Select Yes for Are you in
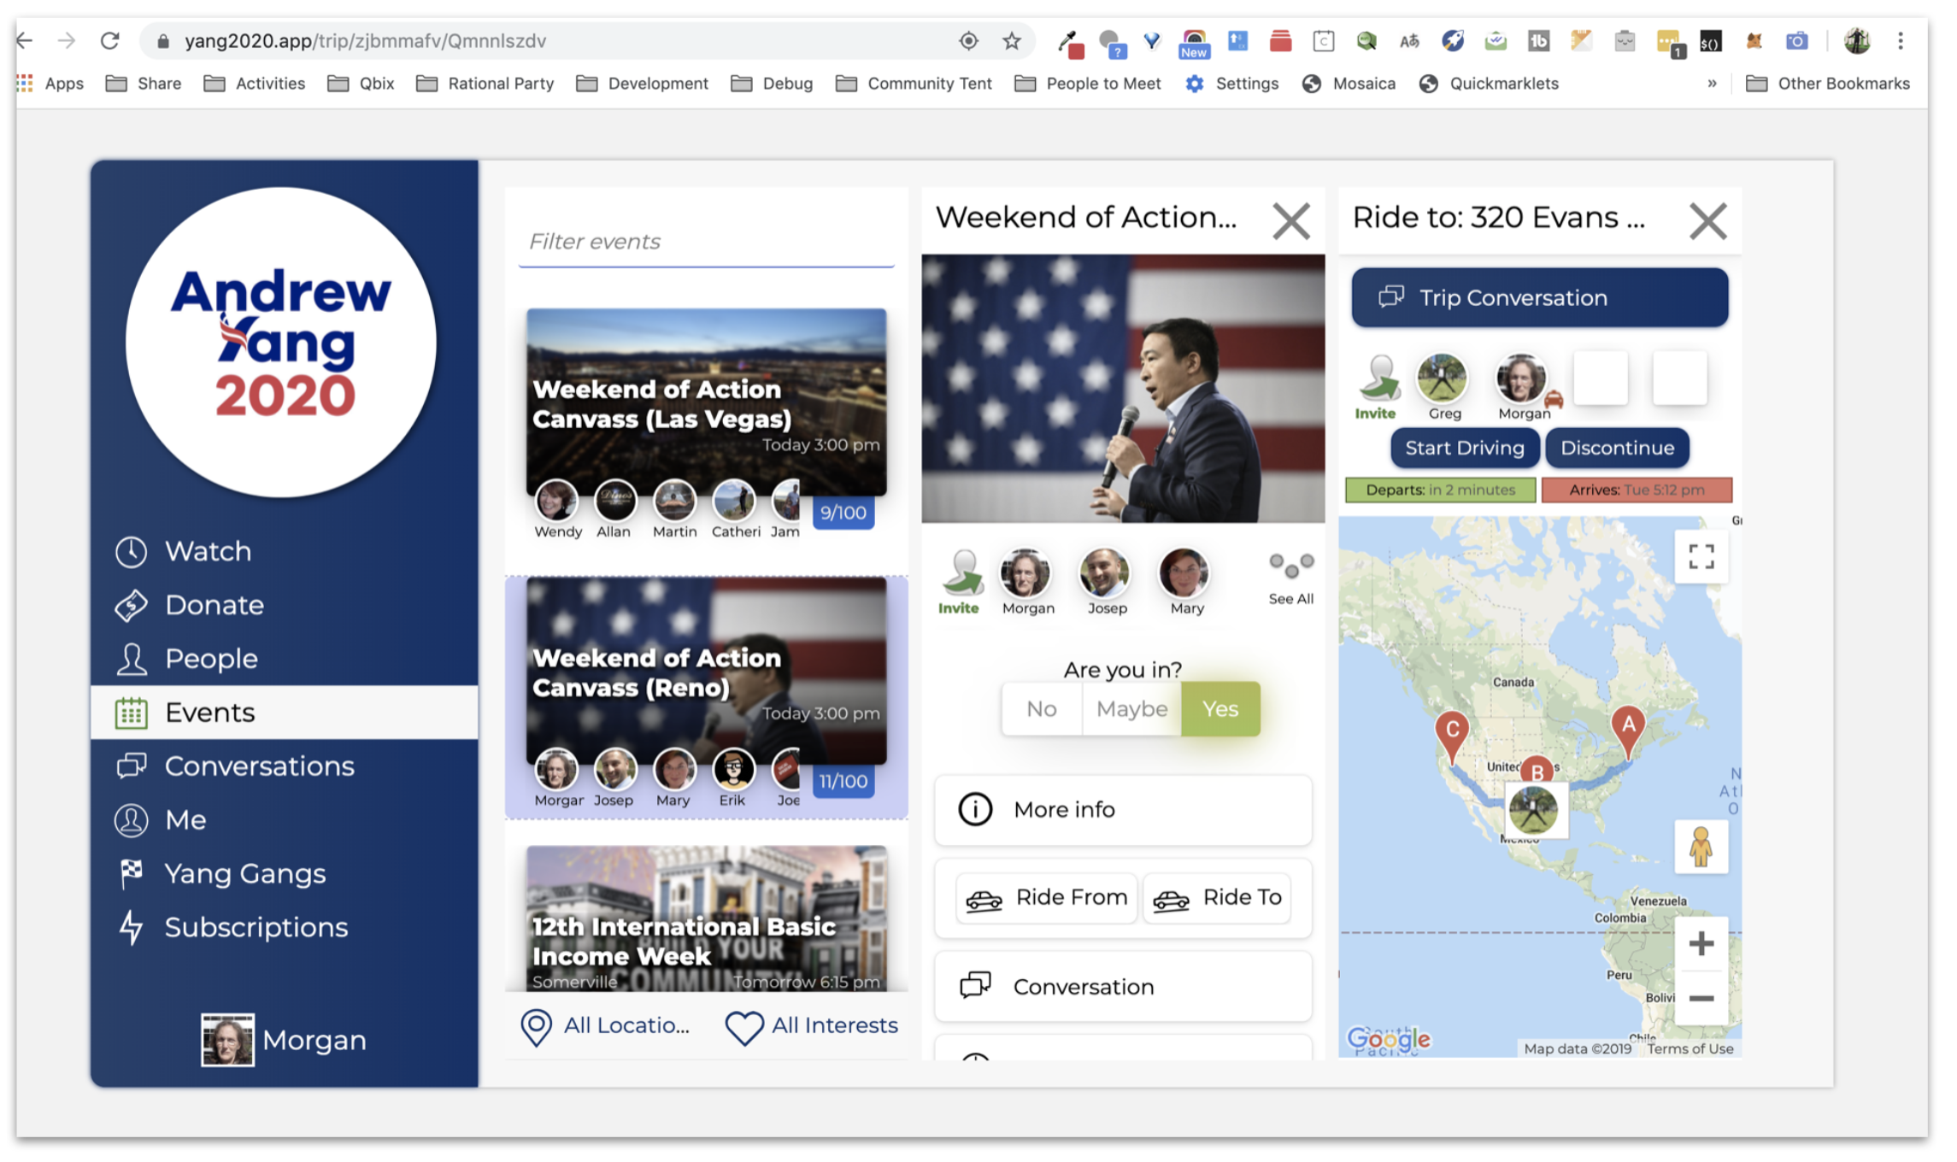Screen dimensions: 1957x1162 pyautogui.click(x=1219, y=709)
